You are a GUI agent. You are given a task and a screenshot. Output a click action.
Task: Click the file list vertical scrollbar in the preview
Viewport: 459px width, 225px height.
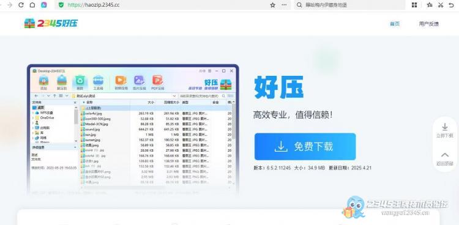point(234,121)
